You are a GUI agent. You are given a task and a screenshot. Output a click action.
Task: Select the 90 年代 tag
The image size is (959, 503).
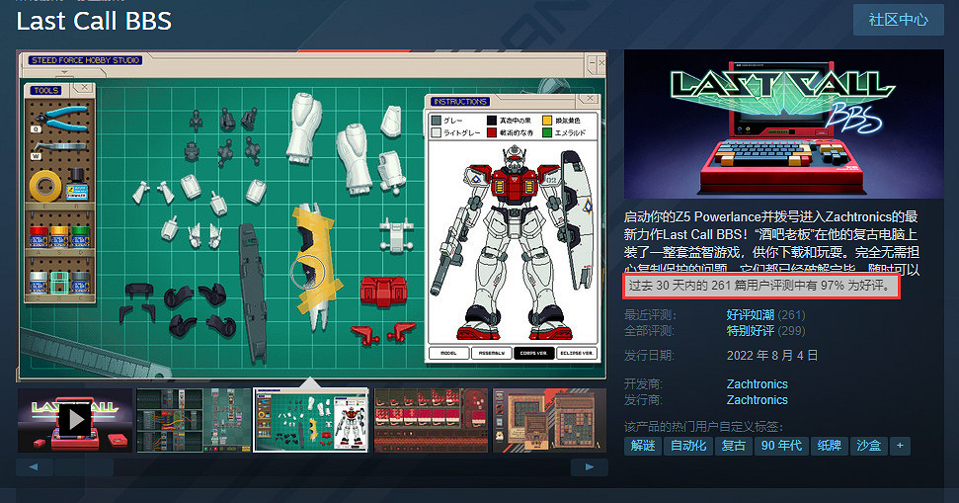(x=781, y=446)
